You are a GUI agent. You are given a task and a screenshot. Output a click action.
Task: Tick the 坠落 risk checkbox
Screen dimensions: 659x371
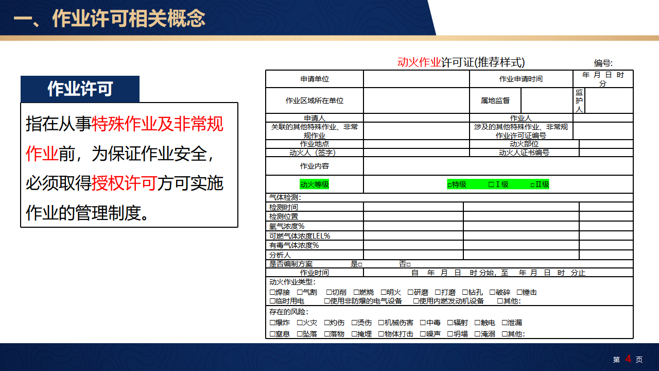[300, 334]
